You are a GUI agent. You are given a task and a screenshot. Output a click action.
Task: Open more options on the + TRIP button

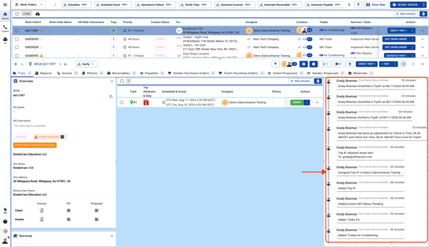pyautogui.click(x=394, y=64)
